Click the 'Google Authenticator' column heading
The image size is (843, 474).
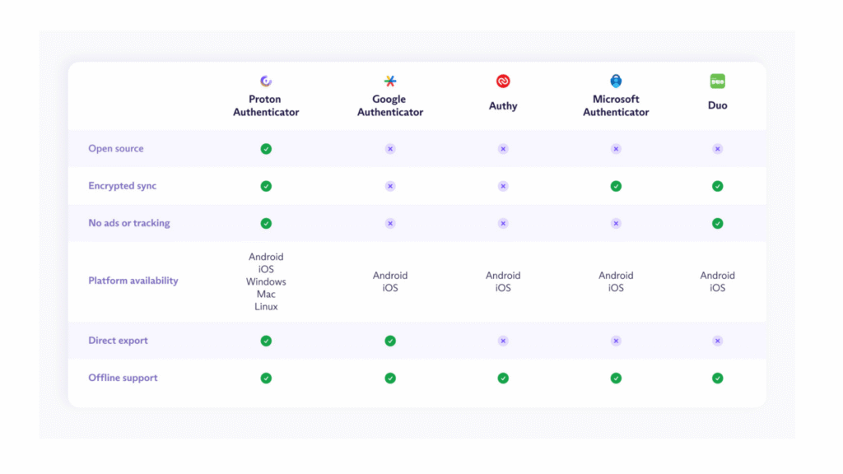tap(390, 106)
